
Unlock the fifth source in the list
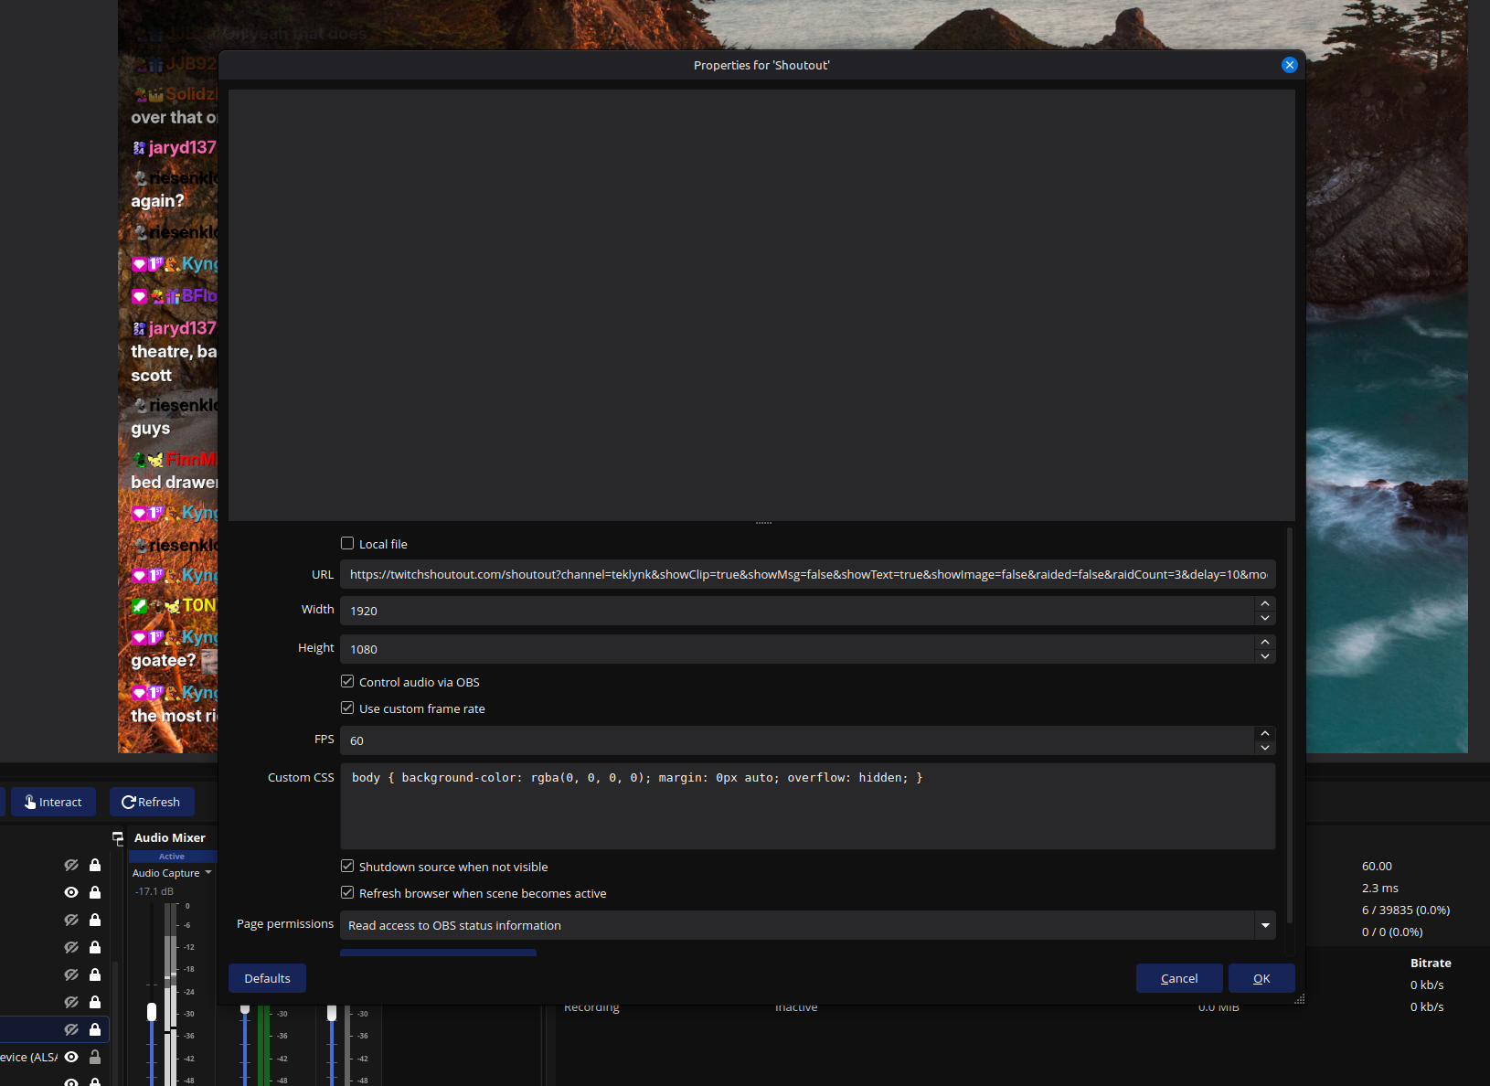pyautogui.click(x=95, y=974)
